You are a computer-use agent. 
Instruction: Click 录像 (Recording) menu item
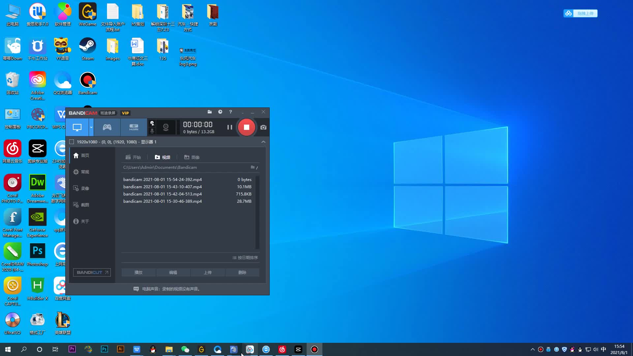pos(85,188)
